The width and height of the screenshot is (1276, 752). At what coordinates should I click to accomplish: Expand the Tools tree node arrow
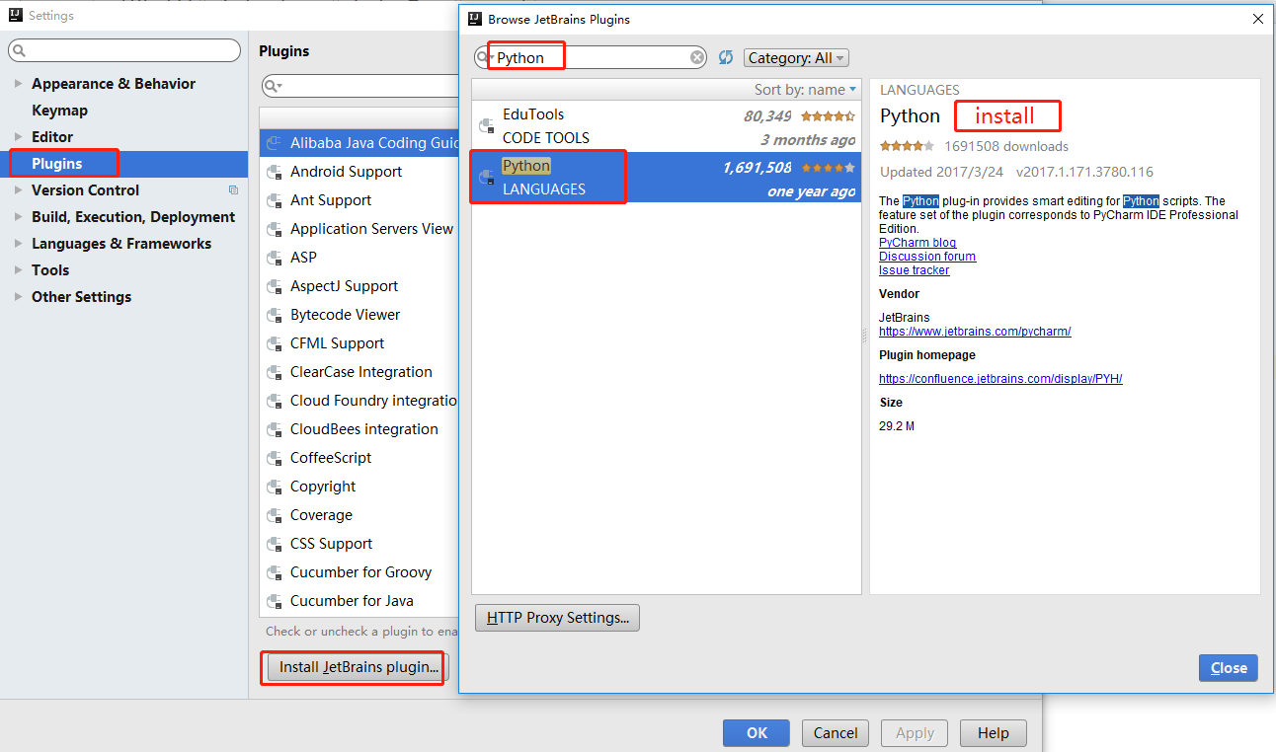(x=18, y=270)
